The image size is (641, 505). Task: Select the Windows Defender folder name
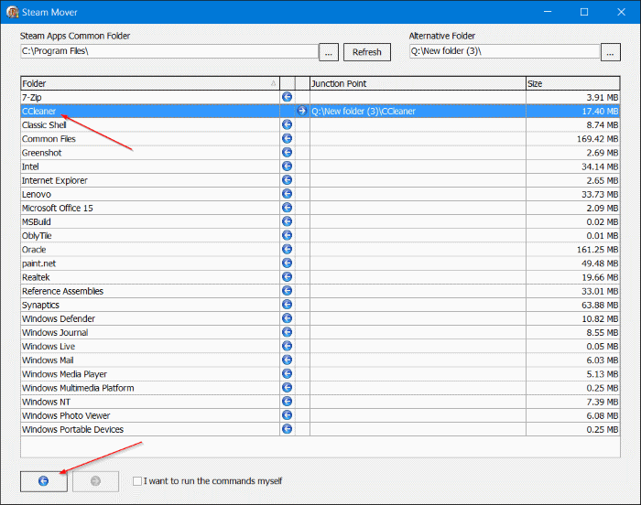tap(59, 318)
